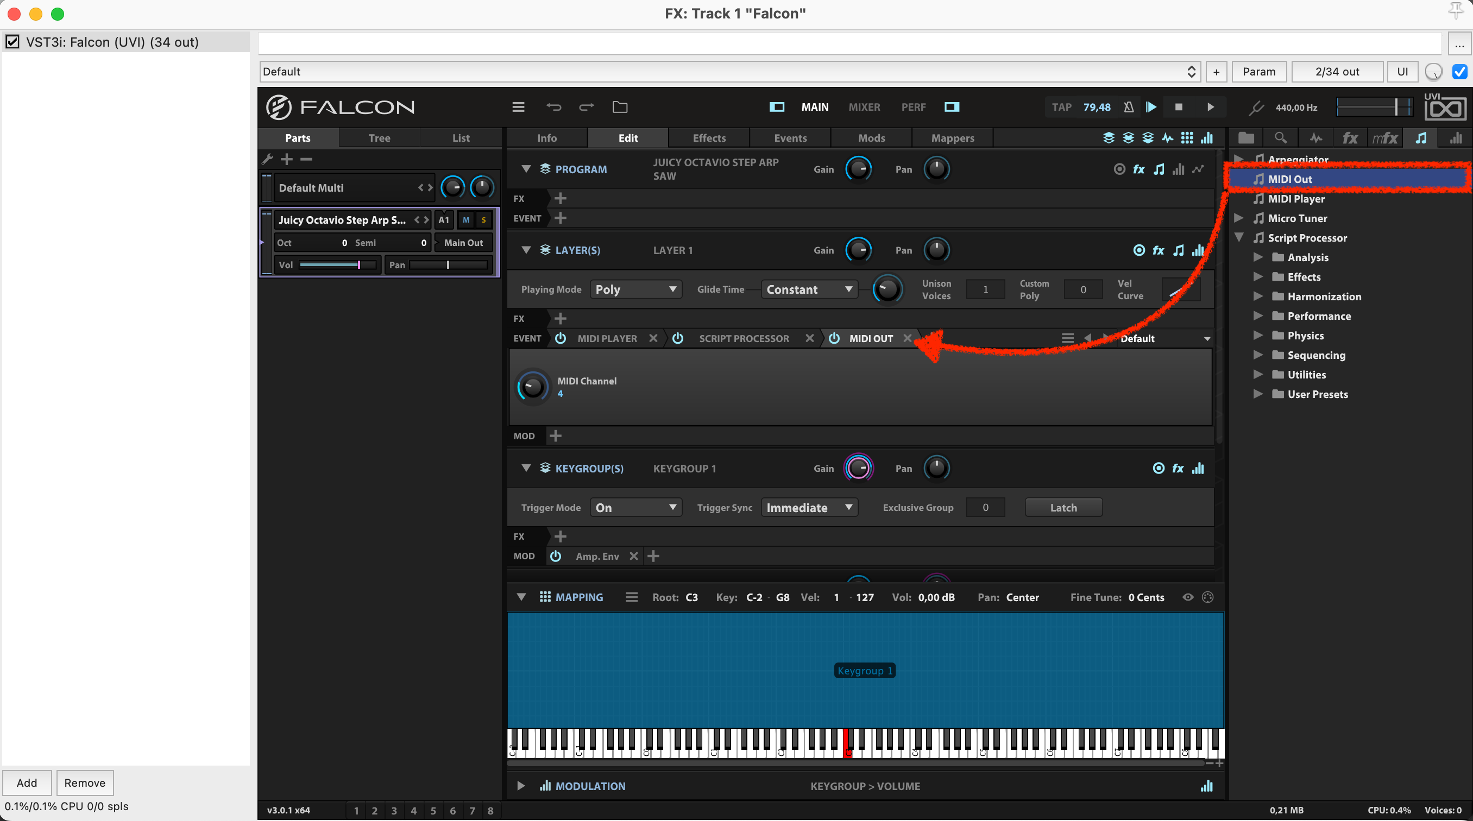Screen dimensions: 1473x821
Task: Open the Trigger Mode On dropdown
Action: tap(635, 507)
